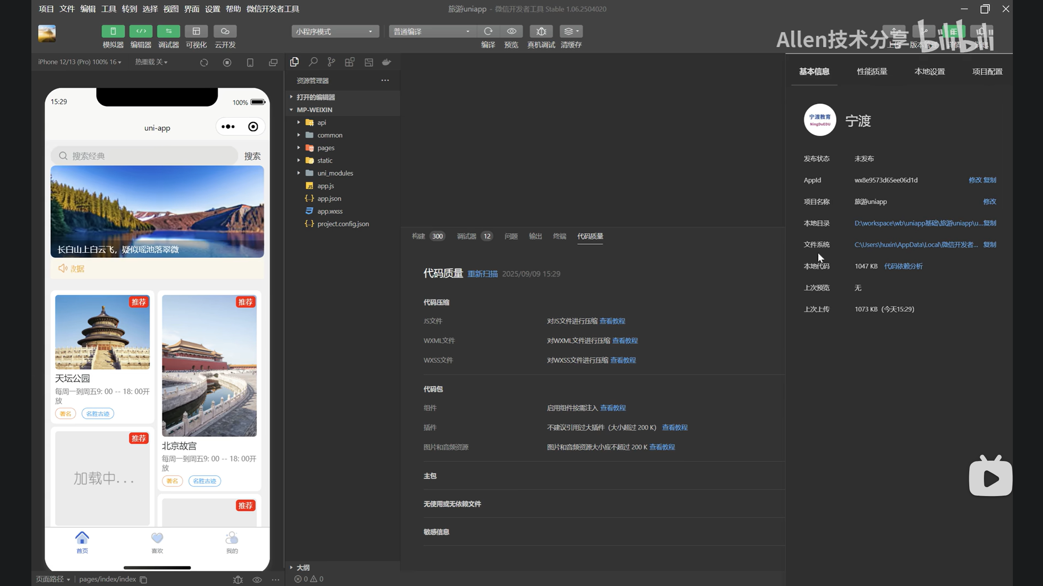Click the compile refresh icon
The height and width of the screenshot is (586, 1043).
click(x=488, y=31)
